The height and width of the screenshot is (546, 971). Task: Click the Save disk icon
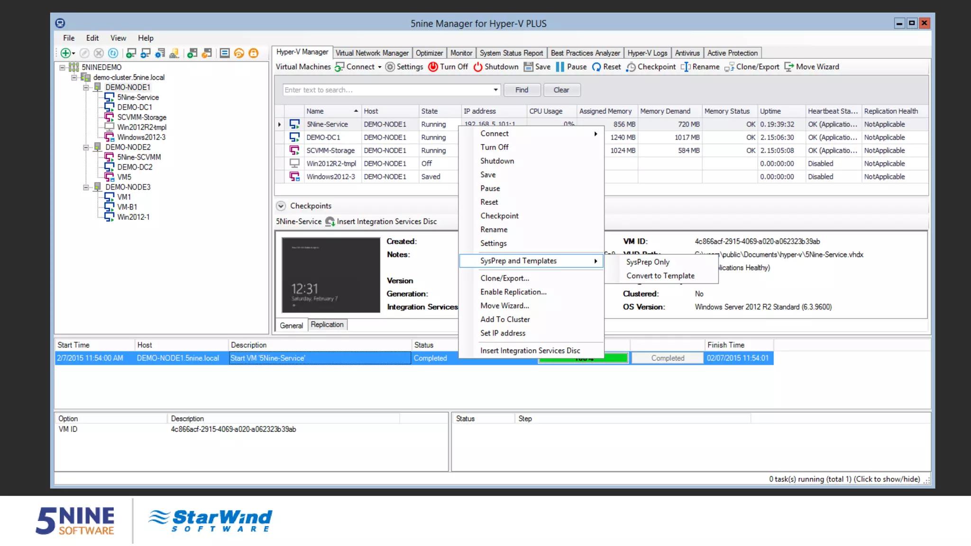[x=528, y=67]
